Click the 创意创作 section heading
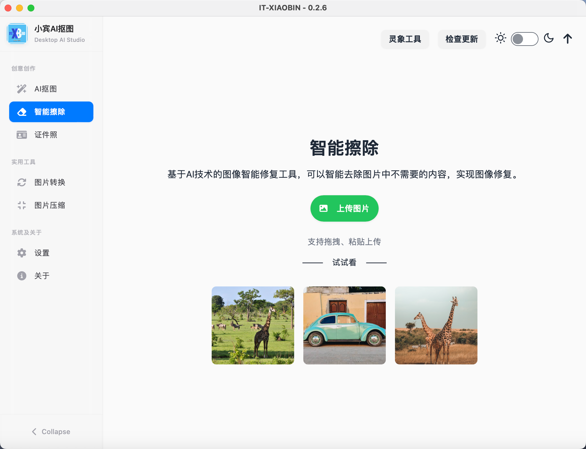The width and height of the screenshot is (586, 449). [23, 69]
